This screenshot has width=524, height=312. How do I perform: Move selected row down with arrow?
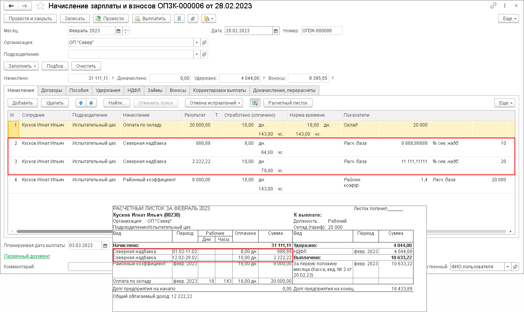[x=92, y=103]
